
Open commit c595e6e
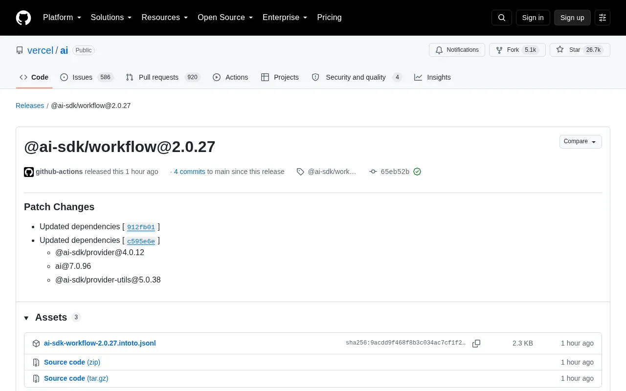click(141, 241)
